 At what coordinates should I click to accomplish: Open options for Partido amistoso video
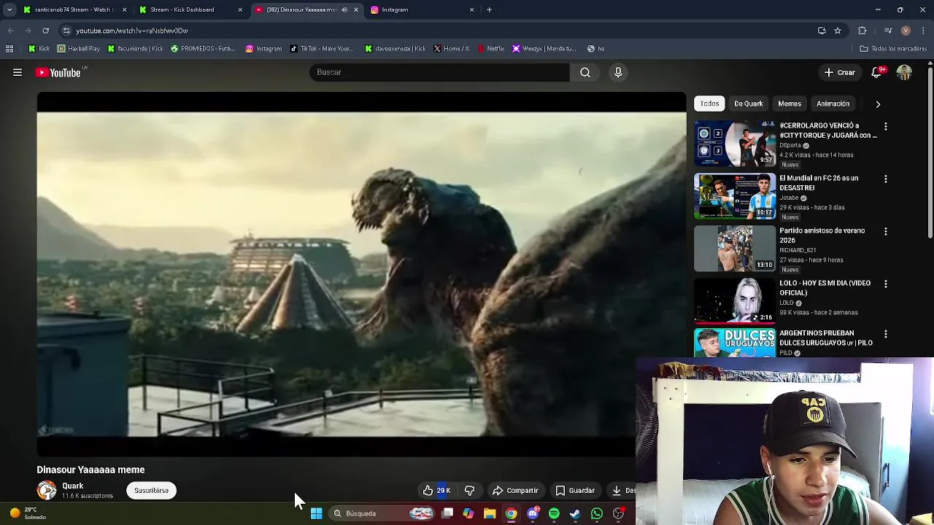[x=886, y=231]
